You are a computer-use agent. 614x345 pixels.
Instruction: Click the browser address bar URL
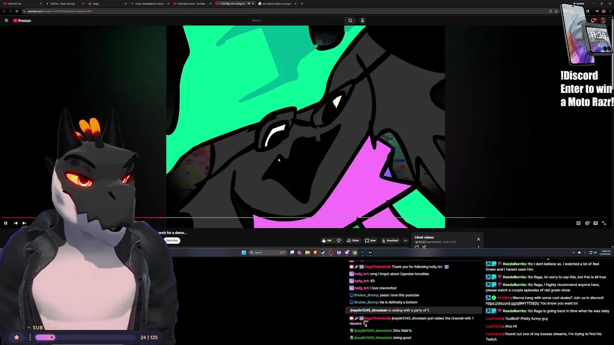59,11
